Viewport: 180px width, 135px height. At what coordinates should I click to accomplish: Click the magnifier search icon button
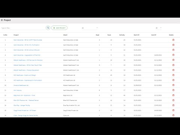point(48,28)
